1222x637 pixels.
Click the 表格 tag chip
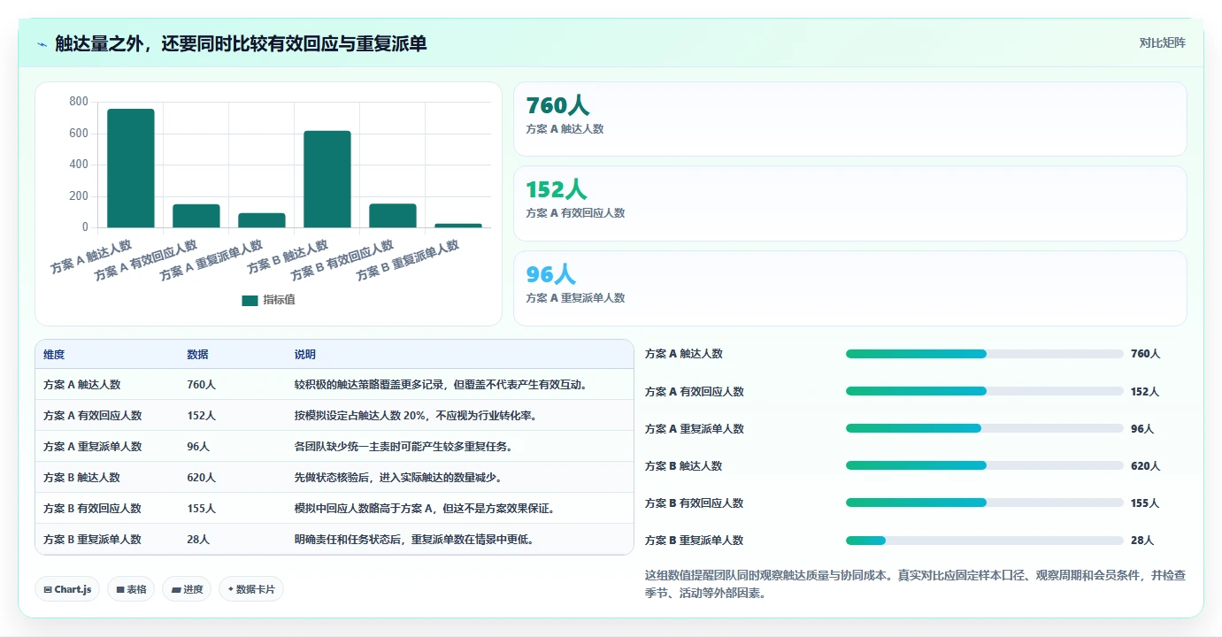[131, 589]
